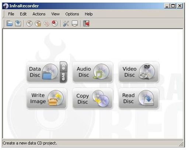Click the red Exit toolbar icon
This screenshot has width=189, height=150.
pyautogui.click(x=86, y=23)
